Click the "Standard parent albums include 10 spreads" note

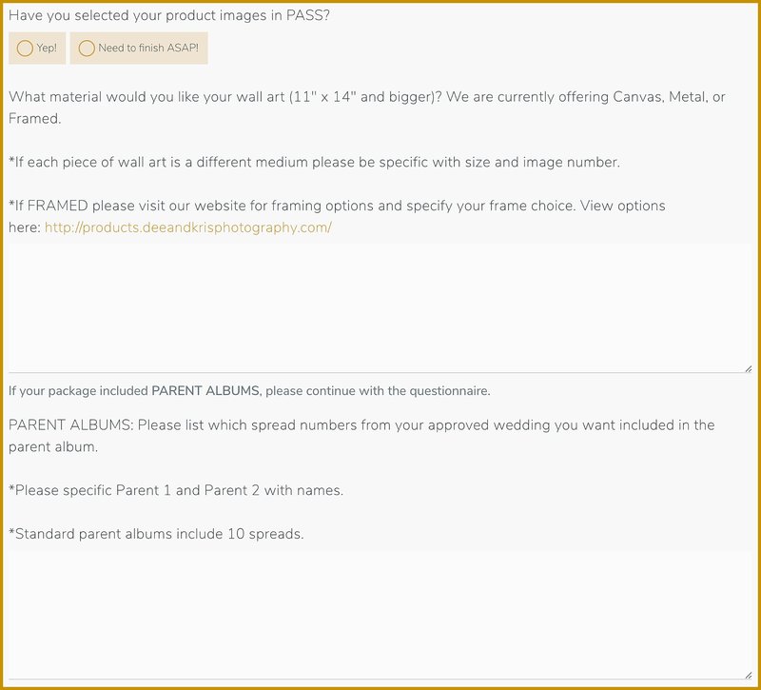(x=156, y=534)
